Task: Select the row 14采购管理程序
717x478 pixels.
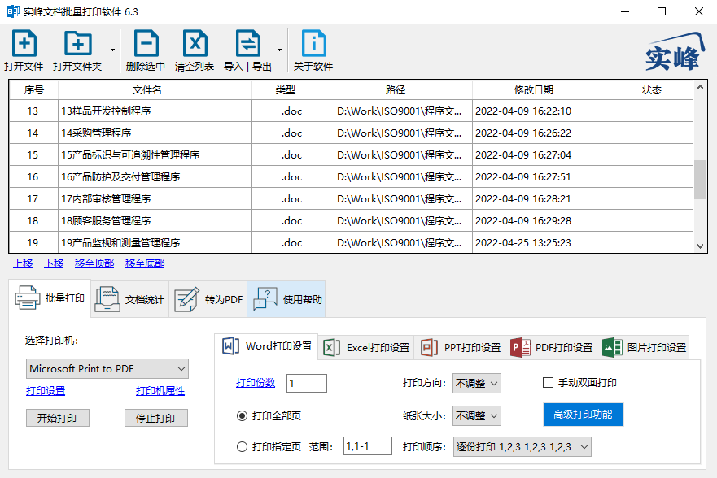Action: point(351,133)
